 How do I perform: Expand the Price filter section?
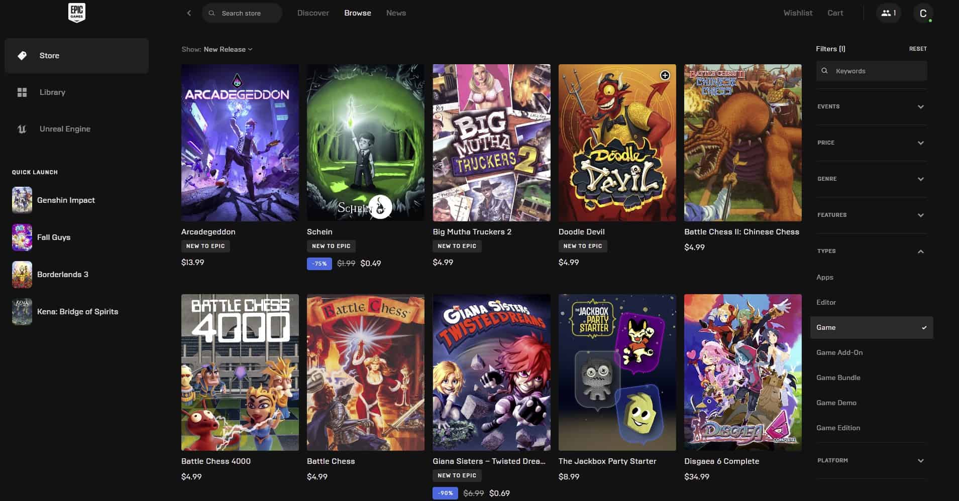point(872,143)
